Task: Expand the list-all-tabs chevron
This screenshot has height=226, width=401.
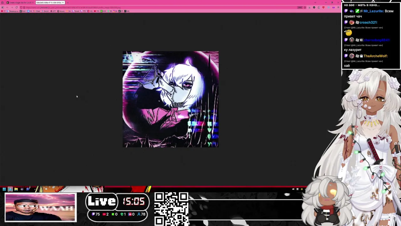Action: click(x=315, y=3)
